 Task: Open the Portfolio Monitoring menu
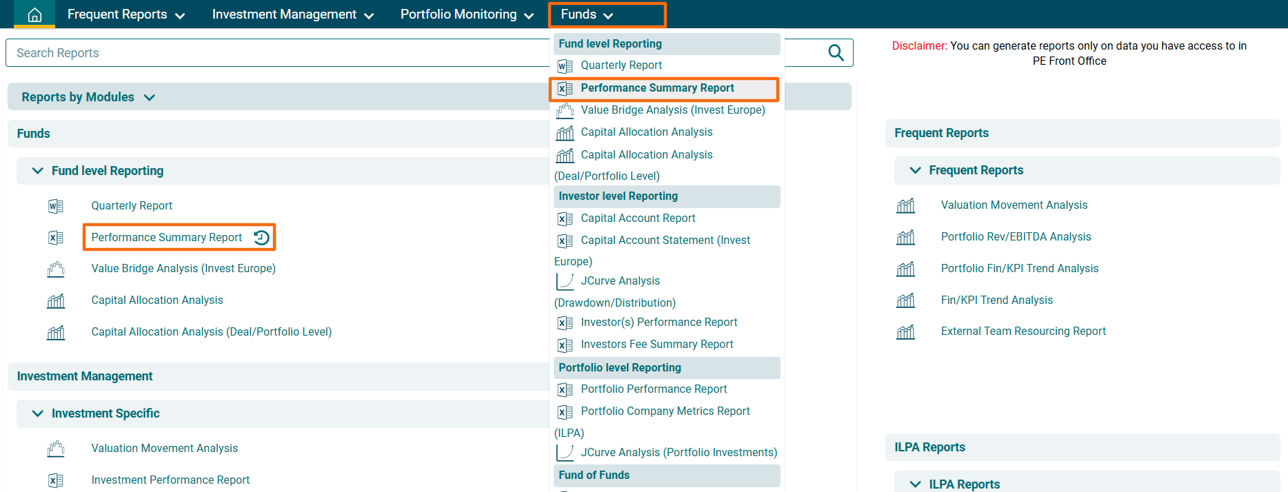[467, 14]
